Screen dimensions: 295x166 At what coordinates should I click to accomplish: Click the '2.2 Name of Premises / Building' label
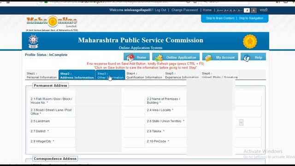click(163, 101)
